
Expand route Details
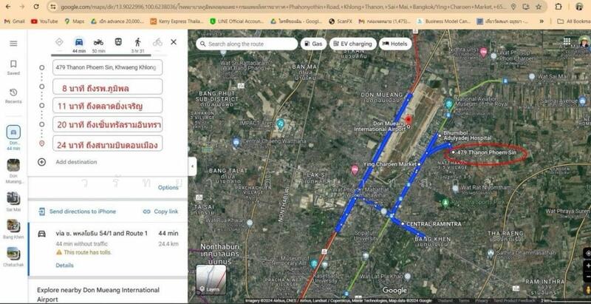(x=64, y=265)
